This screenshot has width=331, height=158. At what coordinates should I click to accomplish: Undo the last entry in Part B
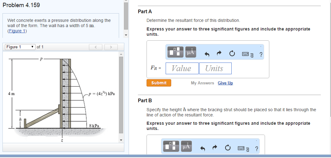(x=203, y=149)
